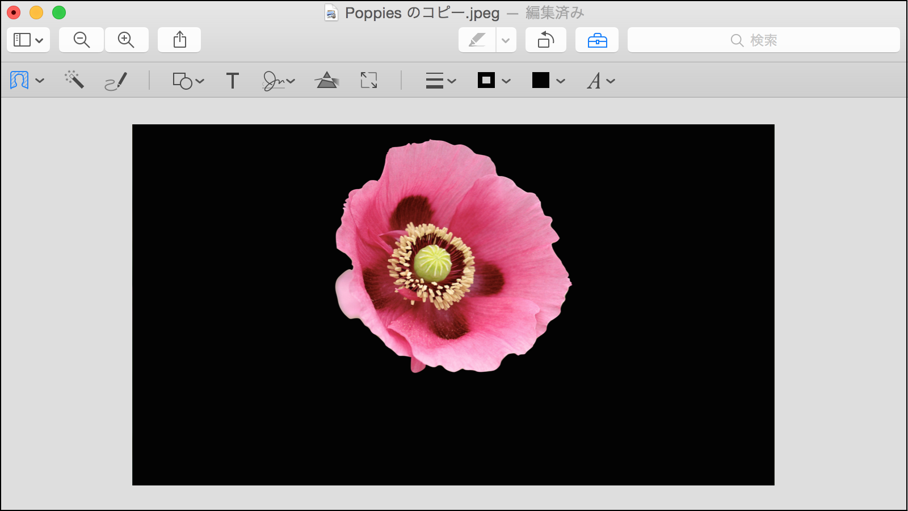908x511 pixels.
Task: Zoom into the image
Action: pos(127,40)
